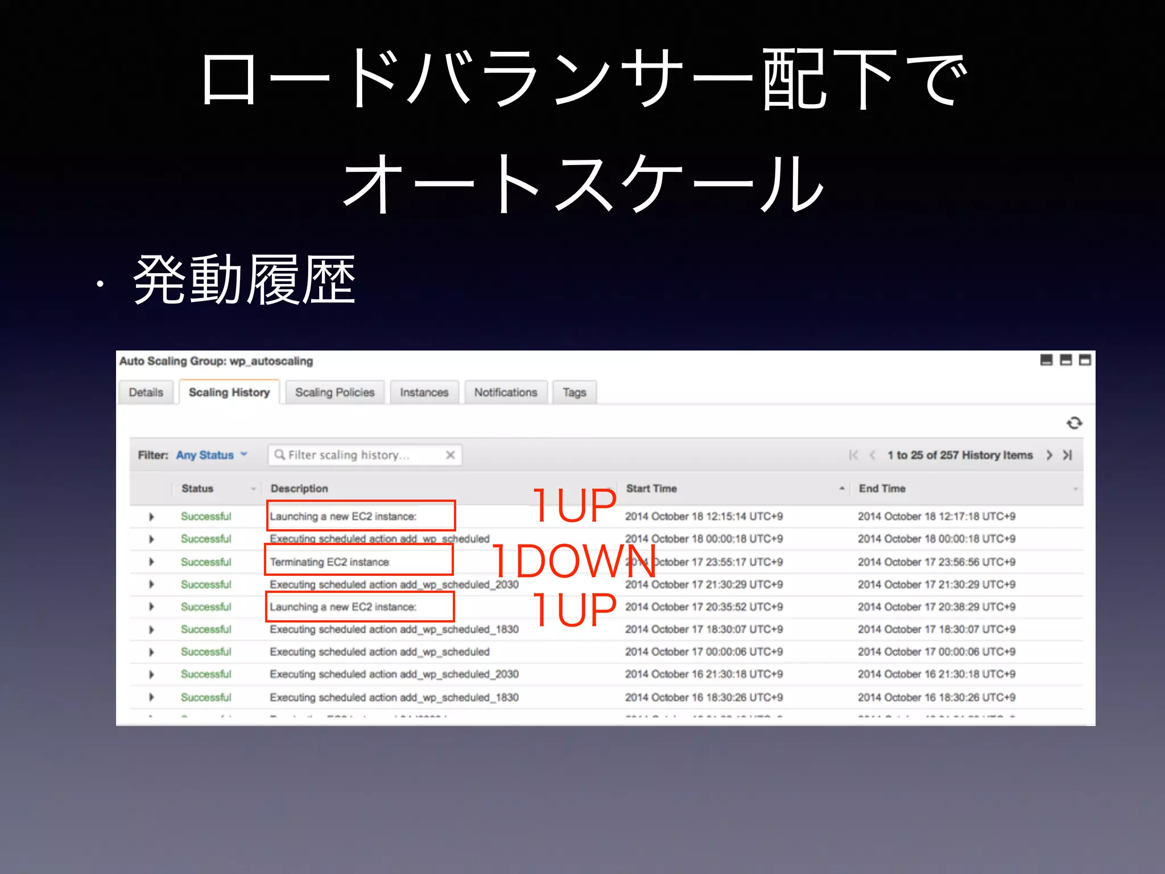The height and width of the screenshot is (874, 1165).
Task: Open the Instances tab
Action: tap(424, 392)
